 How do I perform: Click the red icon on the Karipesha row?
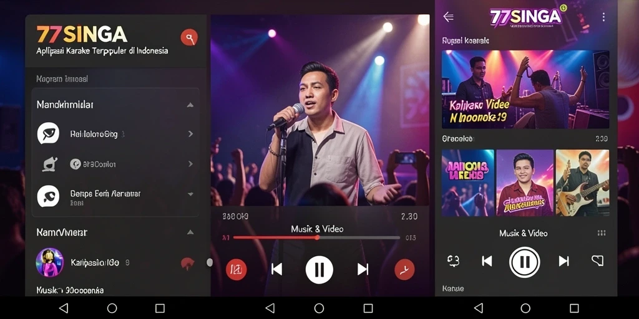click(x=187, y=264)
